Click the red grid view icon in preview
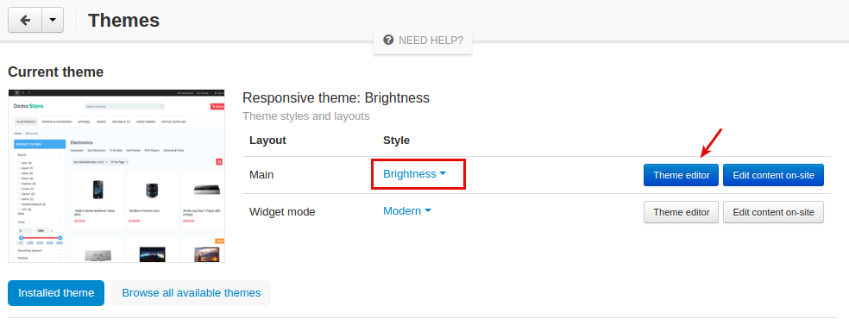Viewport: 849px width, 325px height. point(219,162)
